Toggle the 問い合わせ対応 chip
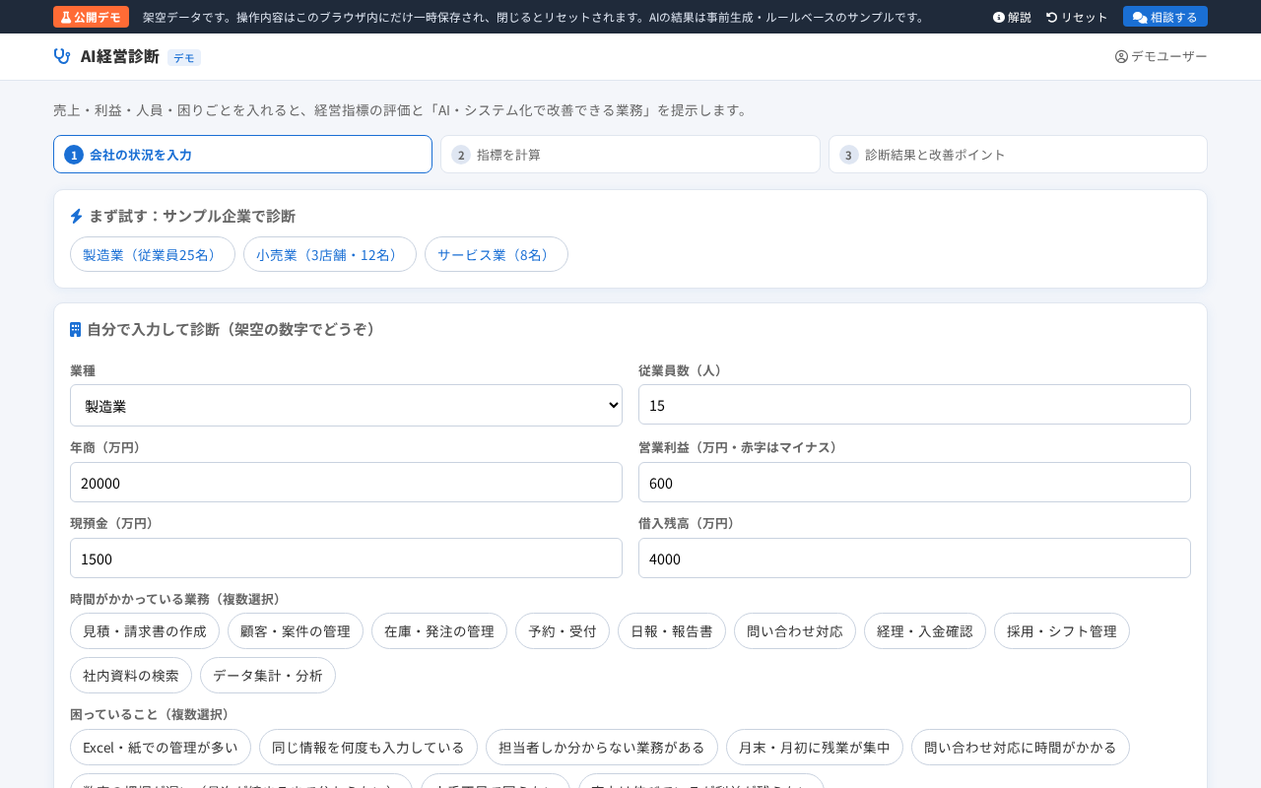The width and height of the screenshot is (1261, 788). [795, 631]
